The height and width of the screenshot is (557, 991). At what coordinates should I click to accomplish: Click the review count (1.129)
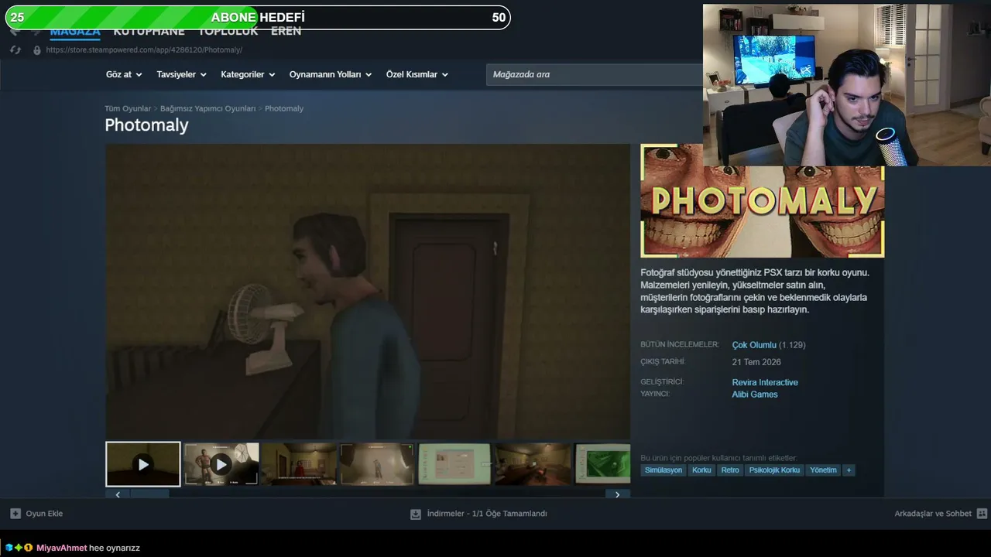[x=792, y=345]
